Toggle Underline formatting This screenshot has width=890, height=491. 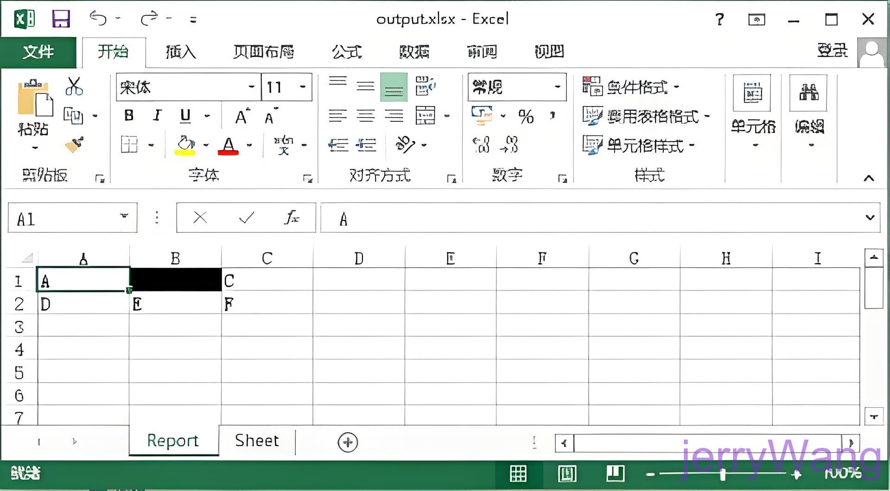click(185, 115)
